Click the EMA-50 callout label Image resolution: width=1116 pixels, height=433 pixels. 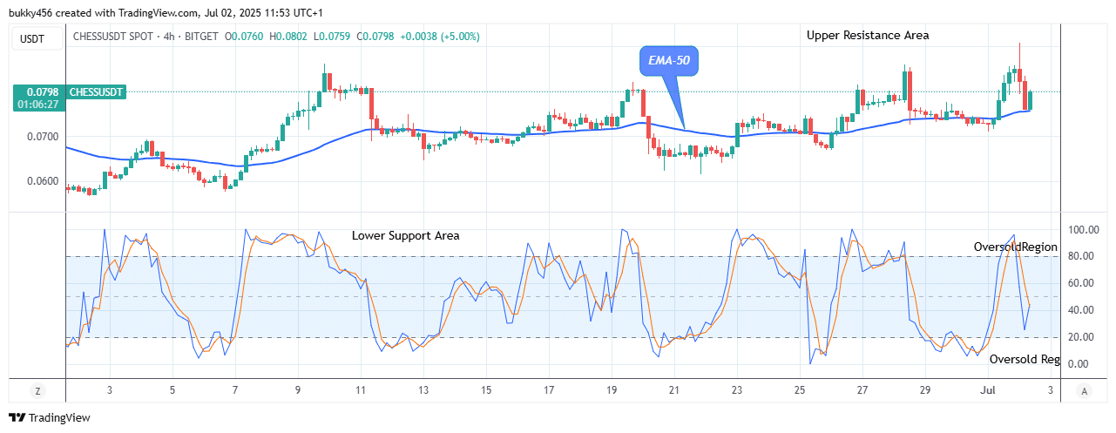click(x=668, y=60)
